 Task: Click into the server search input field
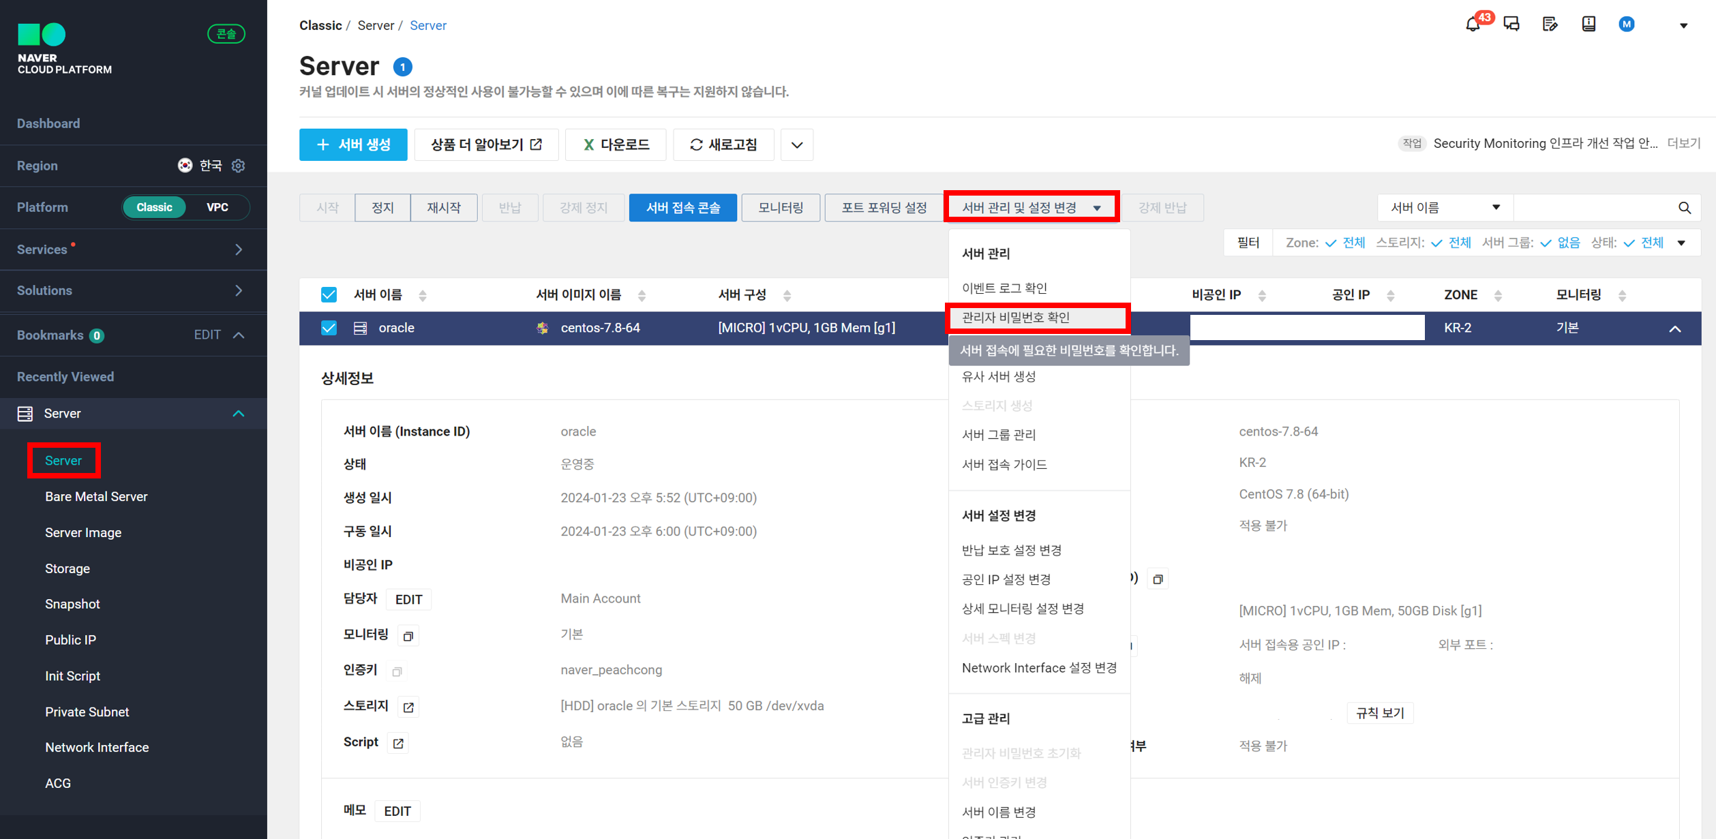point(1592,208)
